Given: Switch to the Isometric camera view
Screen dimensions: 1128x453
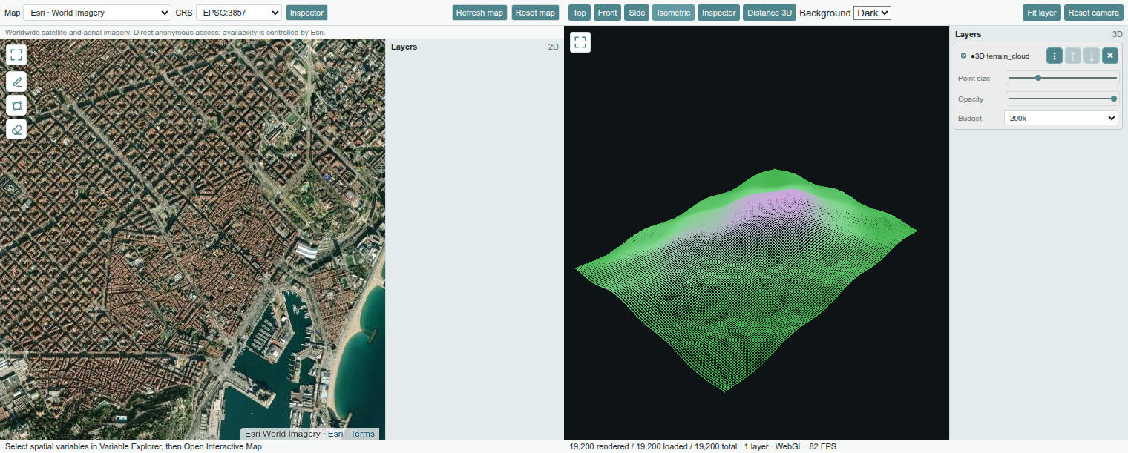Looking at the screenshot, I should 674,13.
